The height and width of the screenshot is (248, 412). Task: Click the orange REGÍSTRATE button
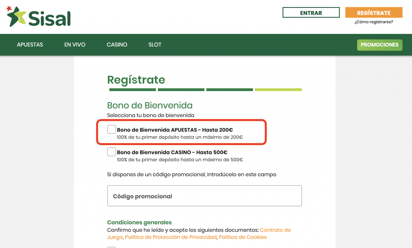pos(374,13)
